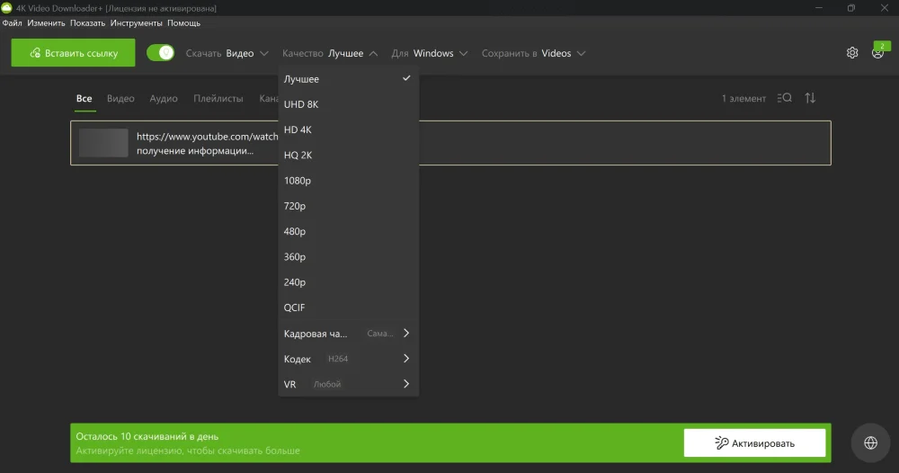Screen dimensions: 899x473
Task: Open the settings gear icon
Action: click(852, 53)
